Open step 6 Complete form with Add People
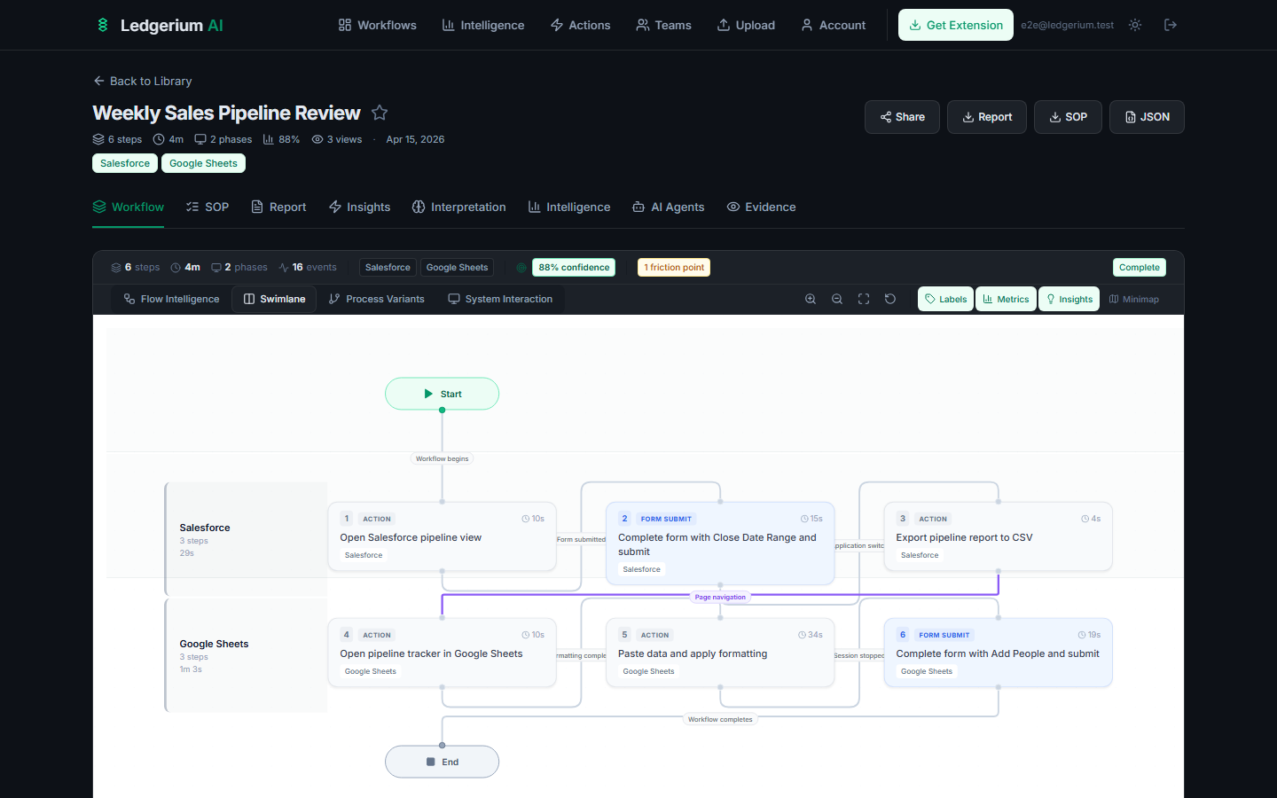The width and height of the screenshot is (1277, 798). pos(998,653)
